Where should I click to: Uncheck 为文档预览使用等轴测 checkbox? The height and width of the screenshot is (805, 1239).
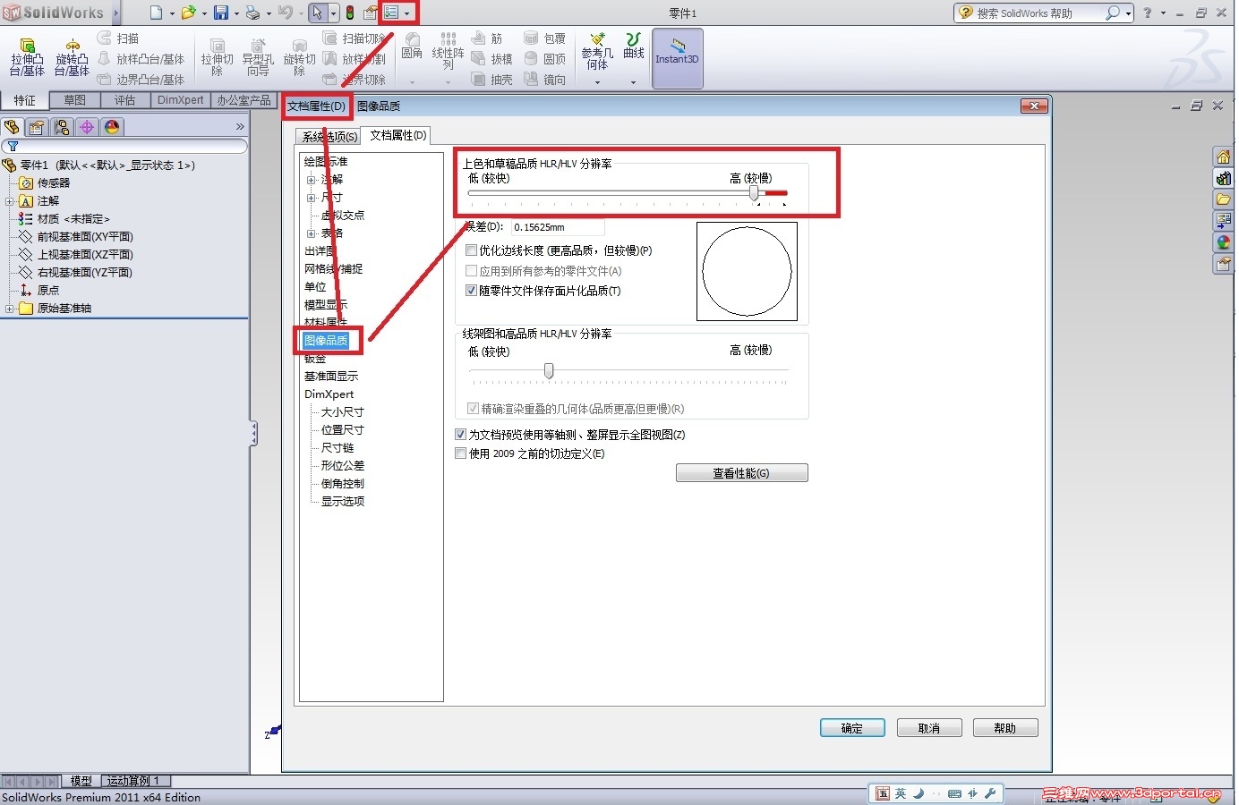pyautogui.click(x=461, y=435)
